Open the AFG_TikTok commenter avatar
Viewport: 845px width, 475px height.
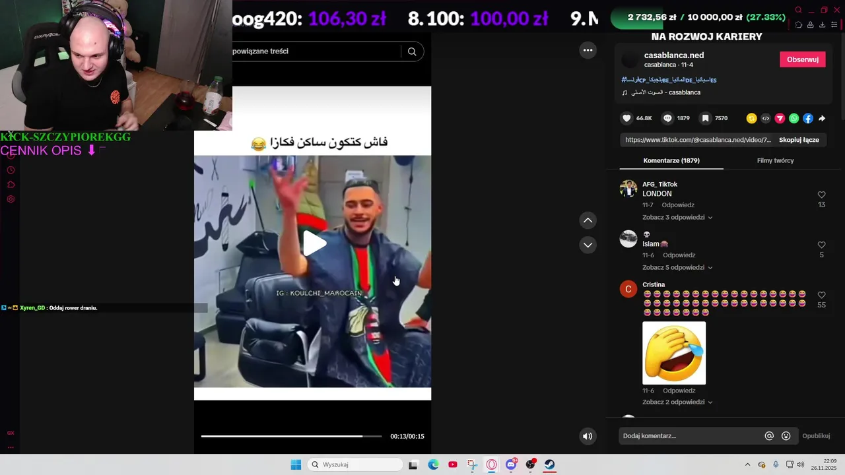628,189
